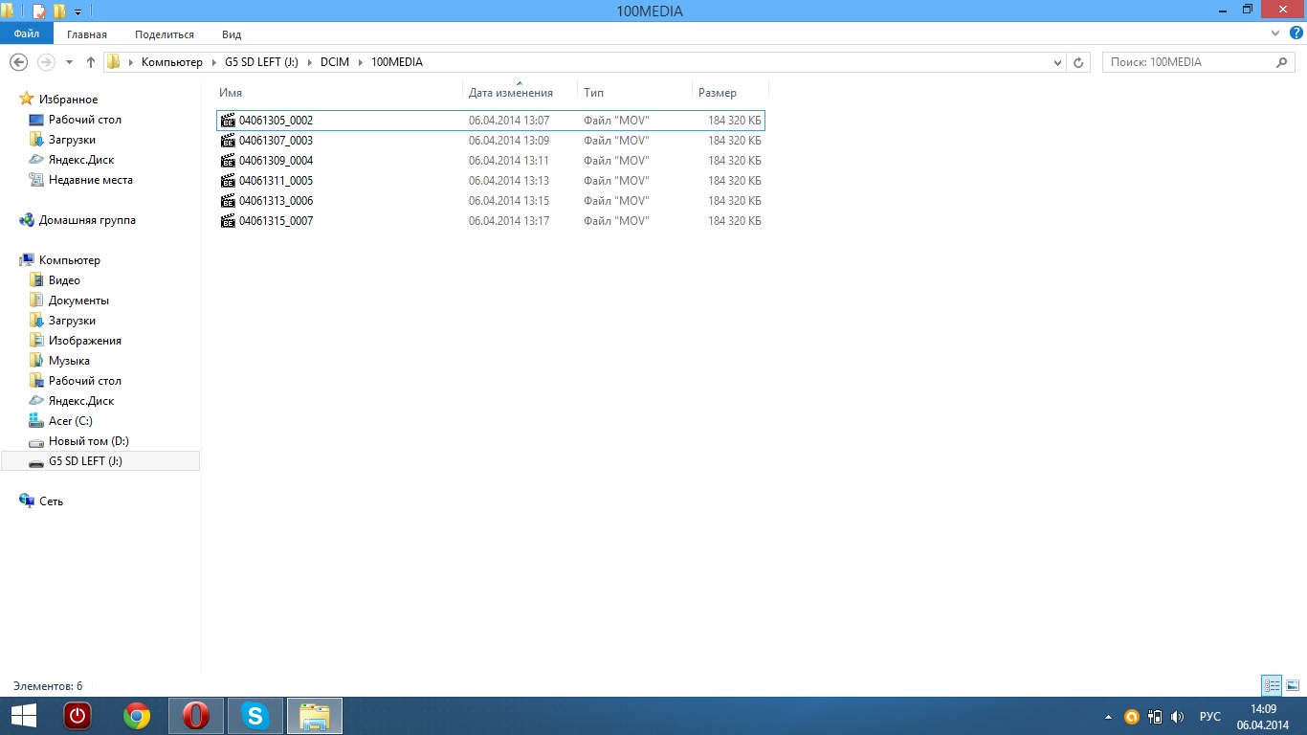Viewport: 1307px width, 735px height.
Task: Click DCIM in the address breadcrumb
Action: click(x=335, y=62)
